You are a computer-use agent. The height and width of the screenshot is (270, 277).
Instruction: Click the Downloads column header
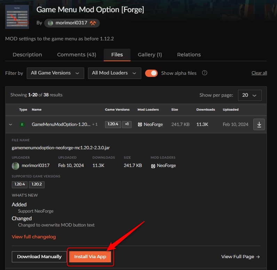coord(206,110)
